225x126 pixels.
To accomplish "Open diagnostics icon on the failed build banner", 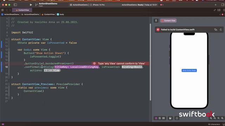I will click(x=216, y=29).
